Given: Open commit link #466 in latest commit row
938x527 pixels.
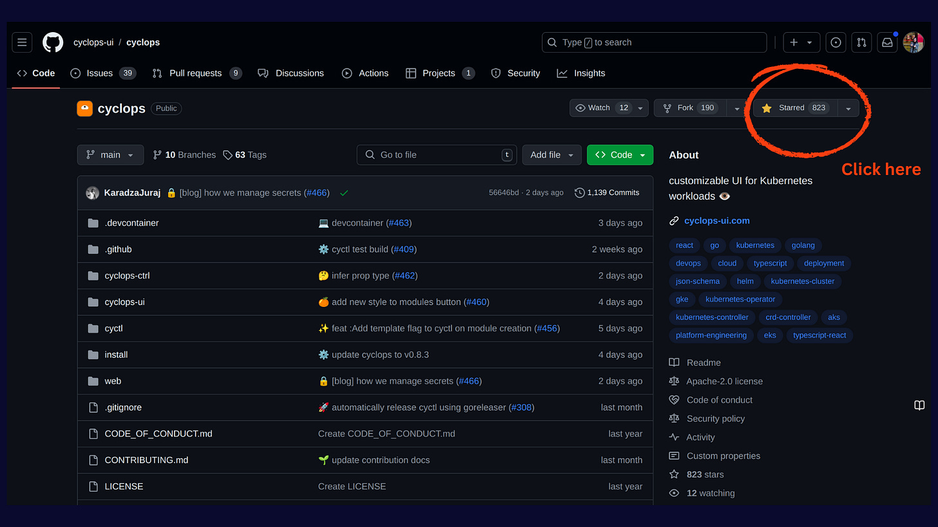Looking at the screenshot, I should pyautogui.click(x=316, y=192).
